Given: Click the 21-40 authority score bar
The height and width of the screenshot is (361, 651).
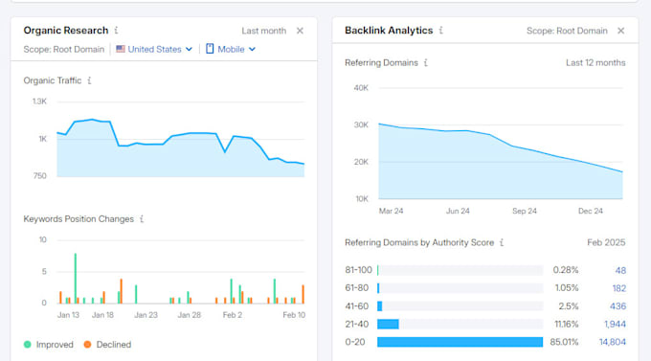Looking at the screenshot, I should (x=388, y=324).
